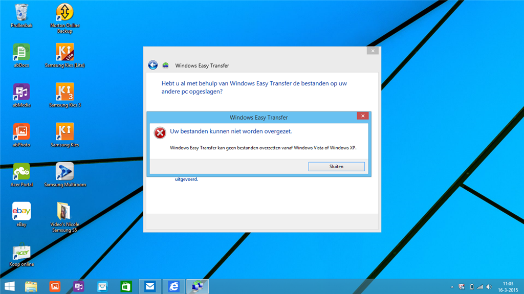This screenshot has height=294, width=524.
Task: Open Mail app from taskbar
Action: [x=150, y=287]
